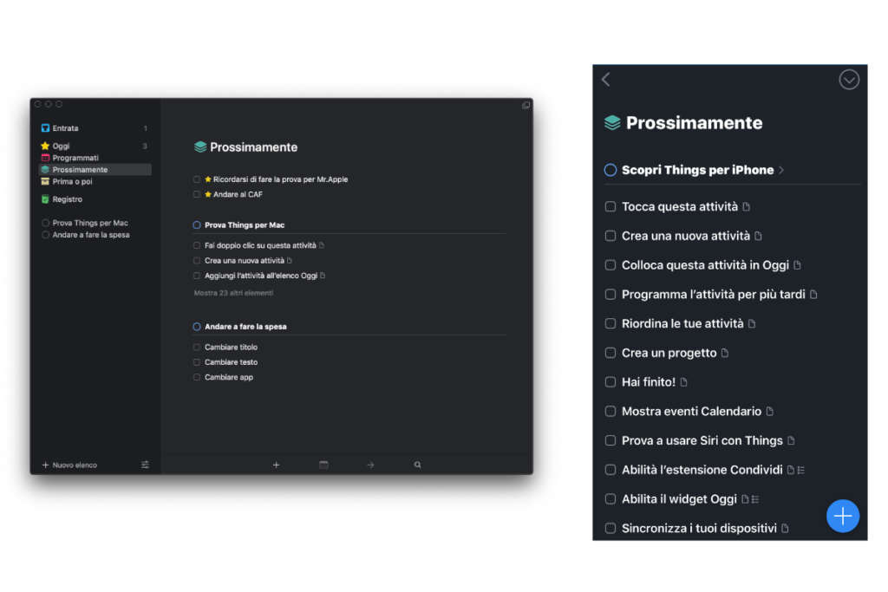Tick the Cambiare titolo checkbox
This screenshot has width=888, height=592.
(x=197, y=347)
